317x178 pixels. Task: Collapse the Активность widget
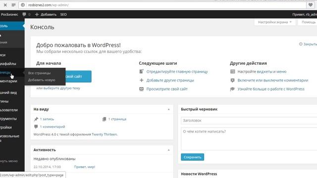(168, 150)
